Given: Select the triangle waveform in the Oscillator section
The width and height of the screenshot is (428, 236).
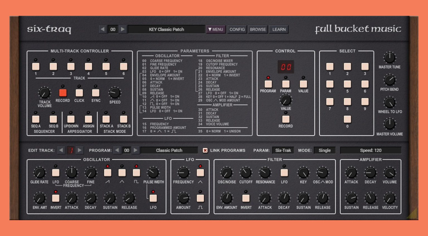Looking at the screenshot, I should tap(122, 173).
